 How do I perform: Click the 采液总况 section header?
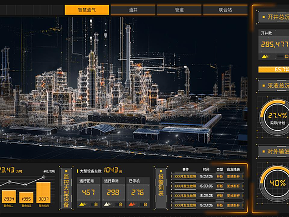coord(274,86)
